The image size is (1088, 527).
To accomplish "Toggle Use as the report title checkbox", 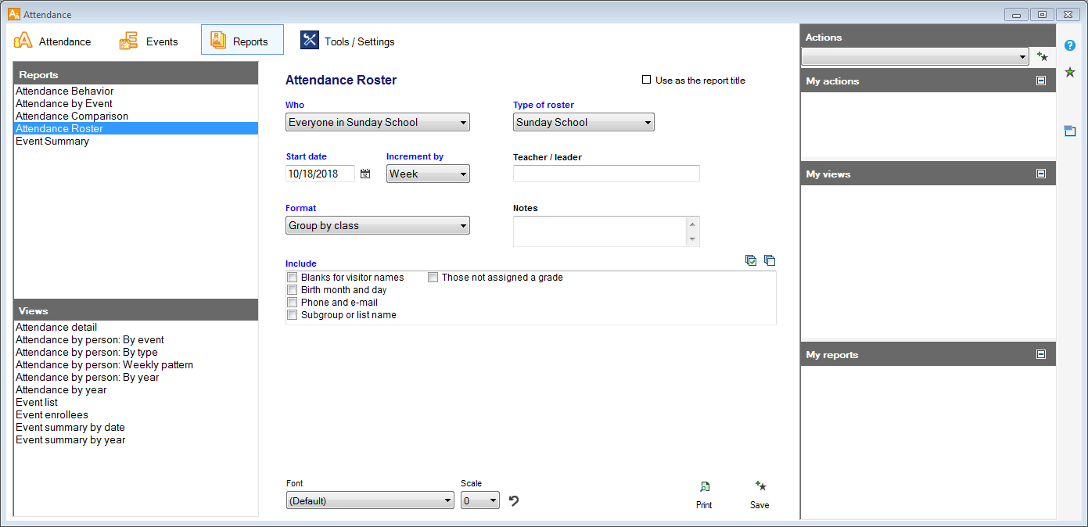I will (x=646, y=80).
